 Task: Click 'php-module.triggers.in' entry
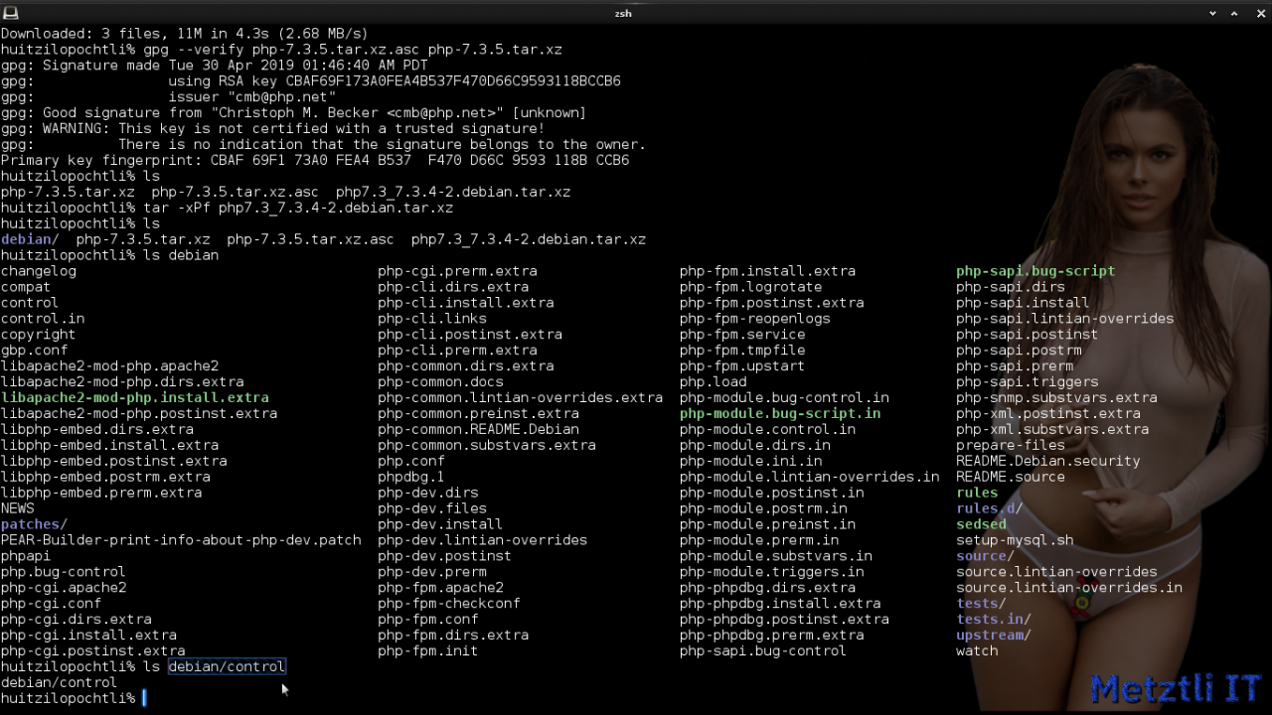tap(772, 572)
